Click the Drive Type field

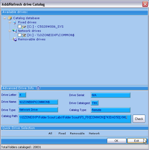(x=38, y=110)
